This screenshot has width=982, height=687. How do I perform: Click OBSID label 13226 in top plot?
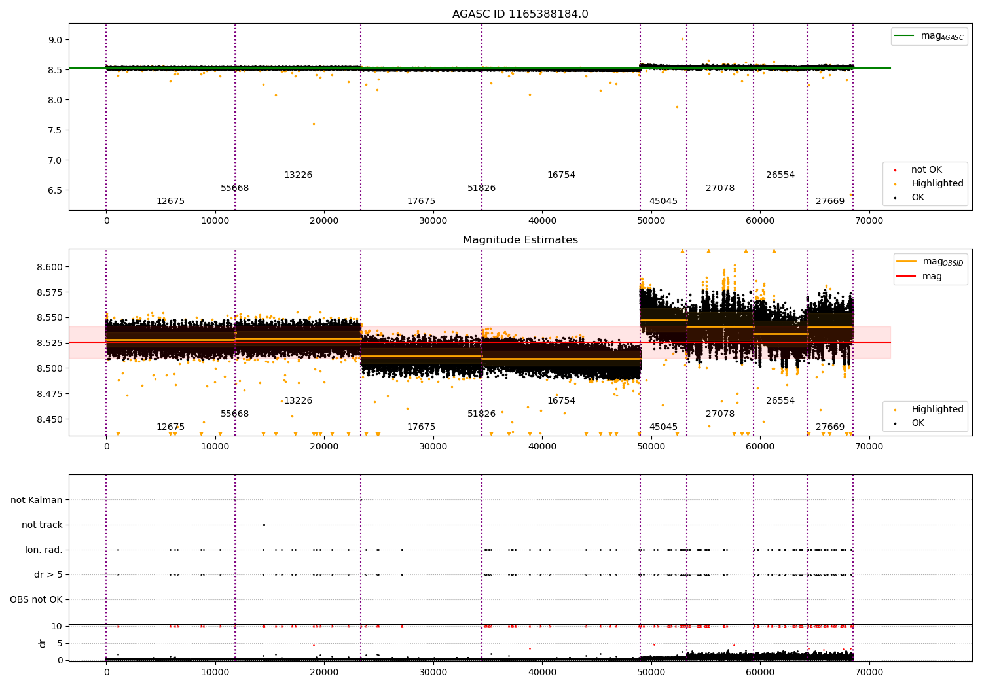tap(298, 175)
